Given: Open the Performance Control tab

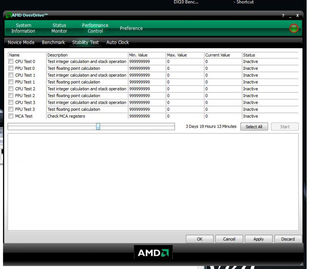Looking at the screenshot, I should tap(95, 28).
